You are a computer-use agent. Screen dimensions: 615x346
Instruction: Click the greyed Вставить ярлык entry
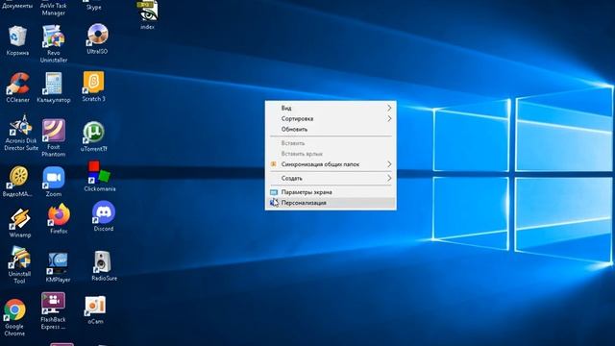pyautogui.click(x=331, y=154)
